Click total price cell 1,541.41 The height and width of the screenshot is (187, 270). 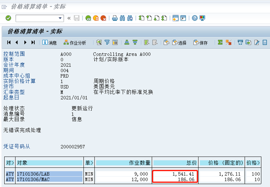click(183, 174)
